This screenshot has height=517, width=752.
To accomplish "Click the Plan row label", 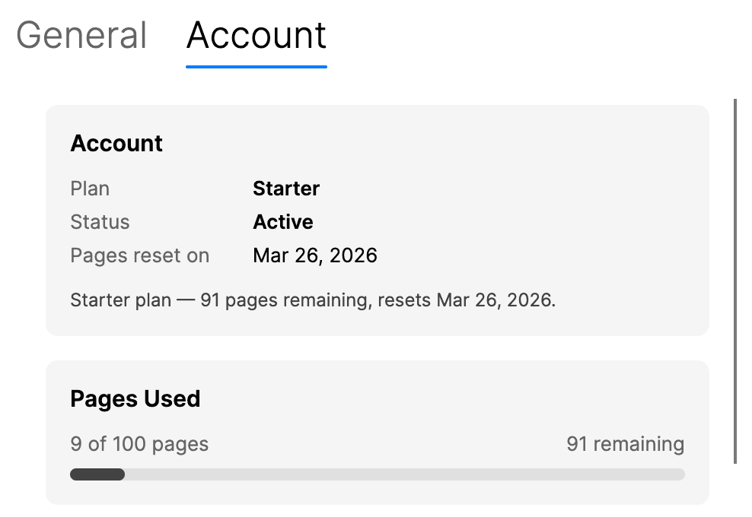I will [89, 189].
